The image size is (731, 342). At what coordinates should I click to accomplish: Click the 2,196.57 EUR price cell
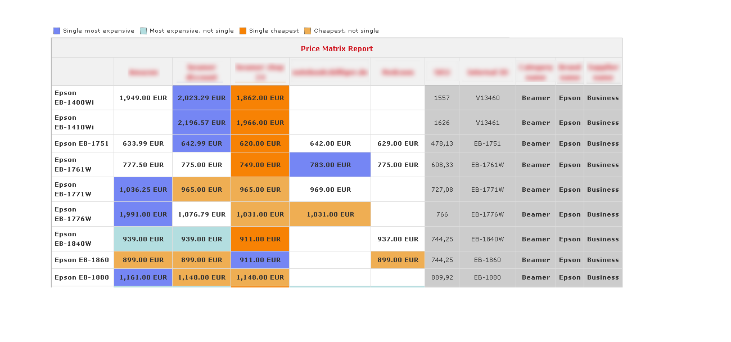[202, 123]
